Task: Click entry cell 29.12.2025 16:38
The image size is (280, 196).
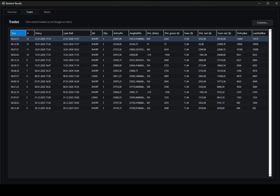Action: (43, 108)
